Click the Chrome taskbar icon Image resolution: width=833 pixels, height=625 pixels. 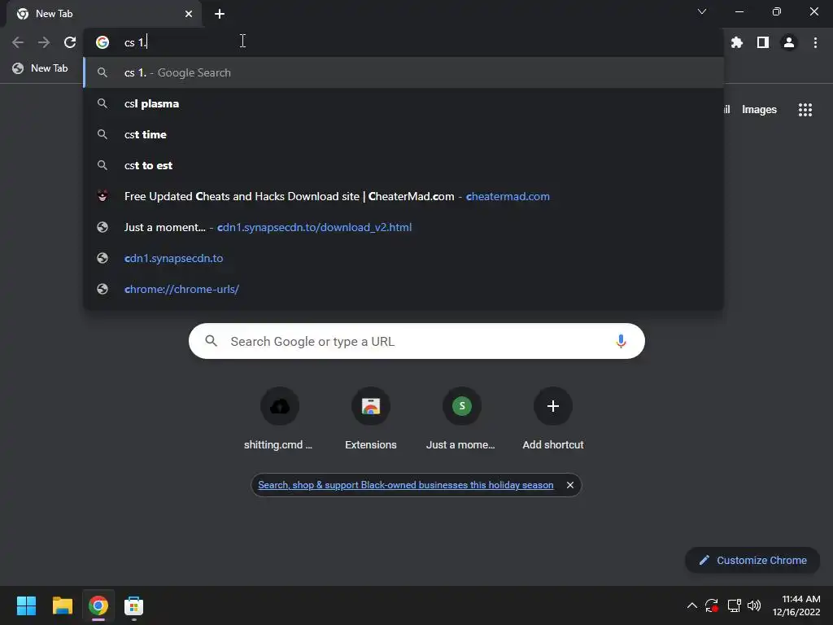98,605
